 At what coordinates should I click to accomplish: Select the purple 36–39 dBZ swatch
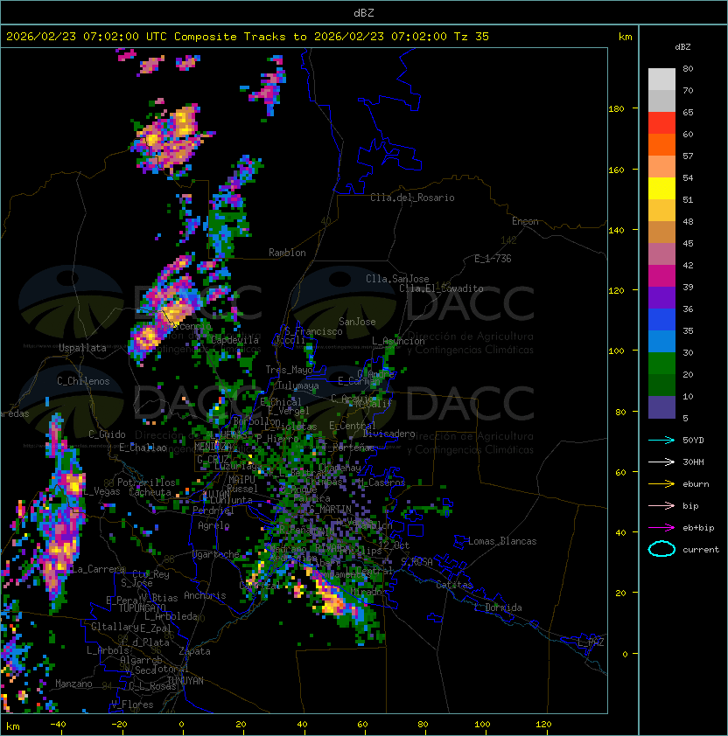pos(661,298)
